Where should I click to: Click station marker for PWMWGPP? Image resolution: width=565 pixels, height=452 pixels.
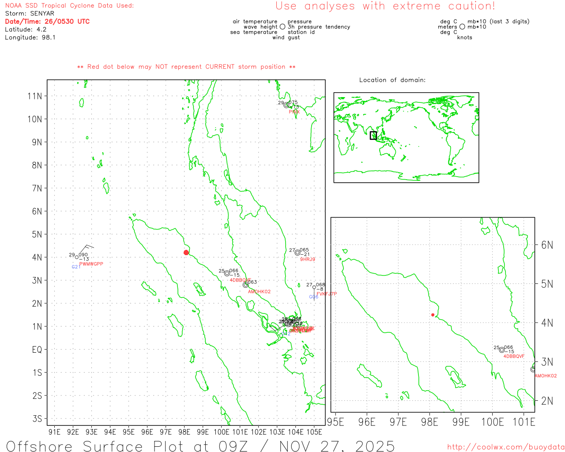click(77, 257)
